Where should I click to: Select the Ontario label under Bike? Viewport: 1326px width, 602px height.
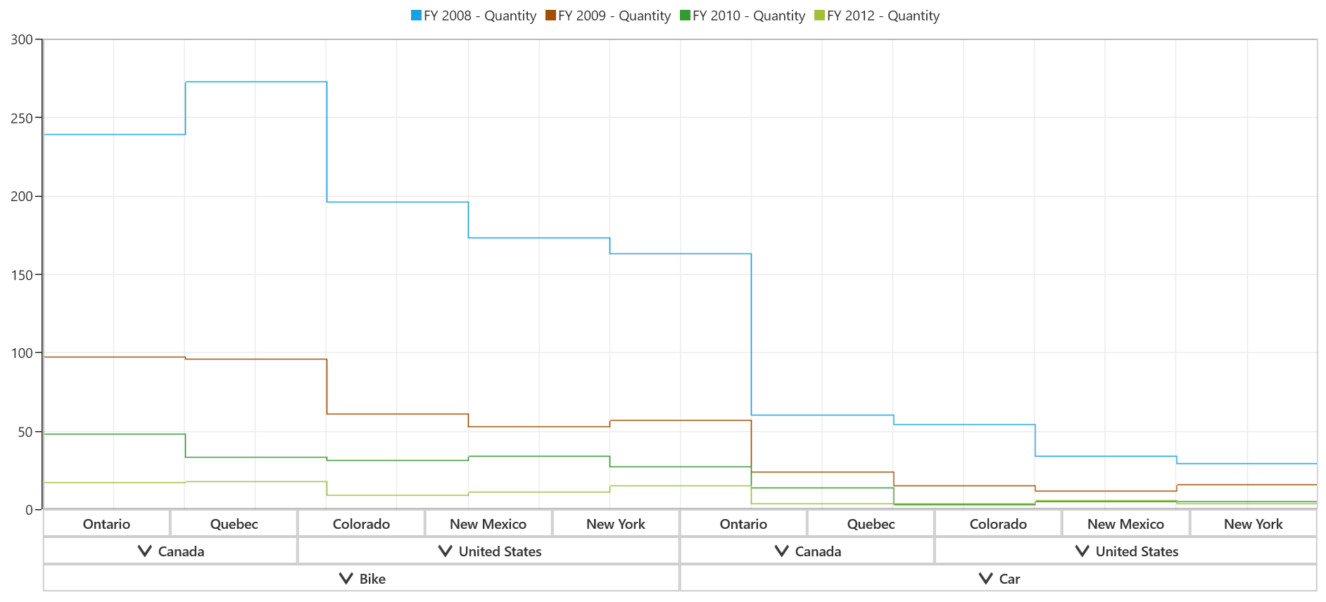(x=106, y=524)
